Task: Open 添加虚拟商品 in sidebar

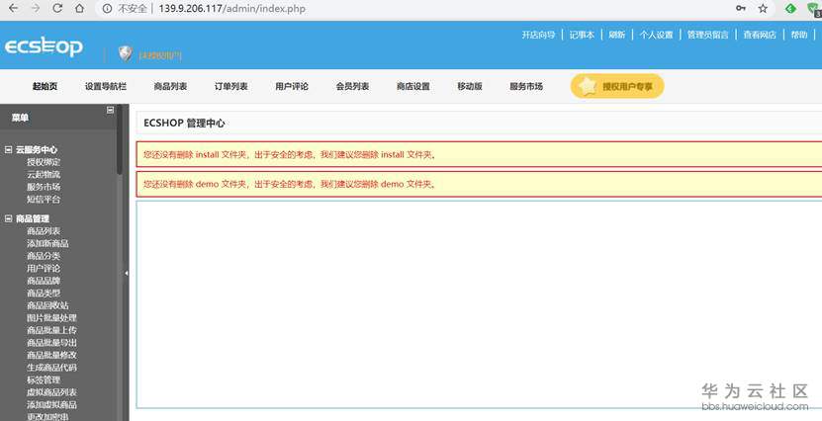Action: point(51,405)
